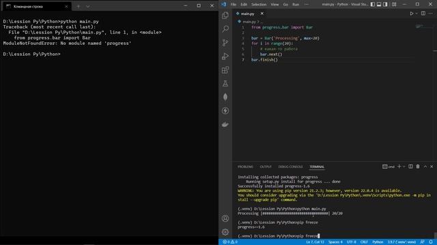The width and height of the screenshot is (437, 245).
Task: Open editor More Actions ellipsis
Action: [431, 14]
